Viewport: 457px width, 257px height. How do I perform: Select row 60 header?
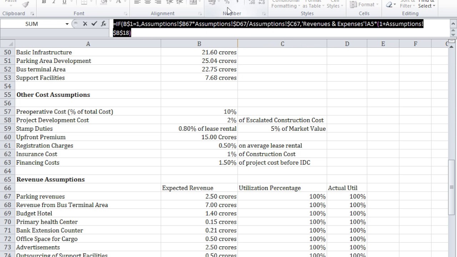(x=7, y=137)
